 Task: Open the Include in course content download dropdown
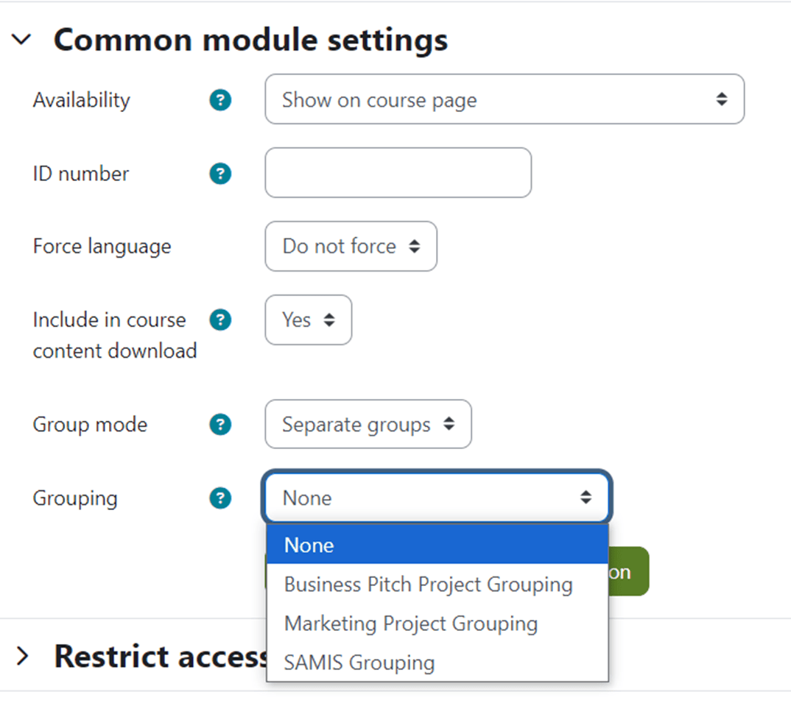coord(308,320)
